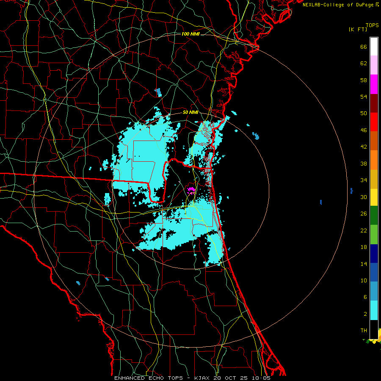Click the light pink legend swatch

click(x=374, y=65)
